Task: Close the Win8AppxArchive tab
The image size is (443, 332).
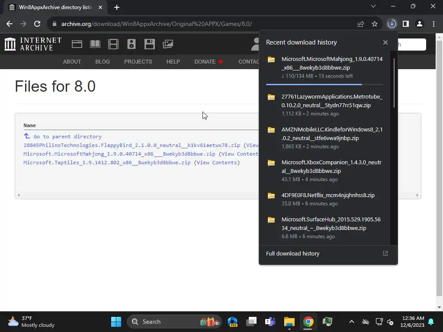Action: [x=100, y=8]
